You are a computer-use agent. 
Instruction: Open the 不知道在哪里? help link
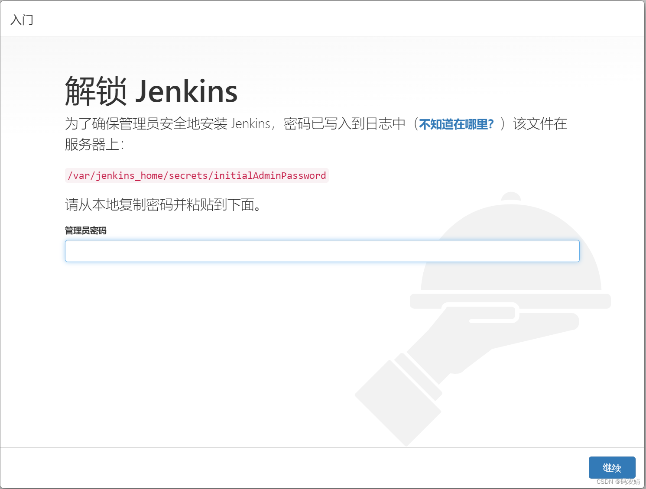456,124
